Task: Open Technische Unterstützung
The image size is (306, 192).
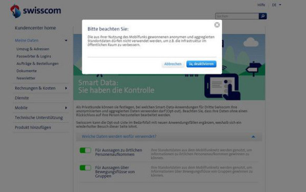Action: tap(39, 118)
